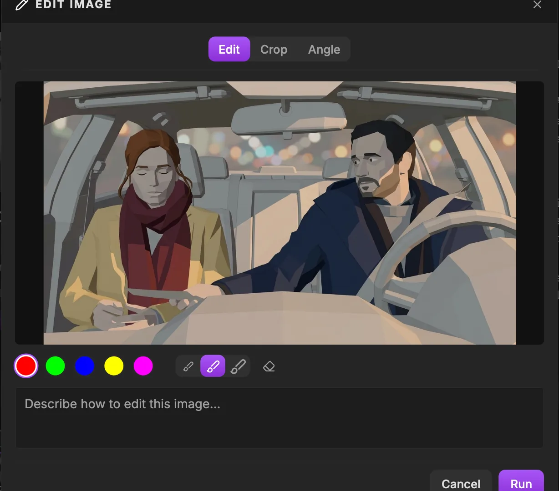Select the large brush size tool
The image size is (559, 491).
coord(238,366)
